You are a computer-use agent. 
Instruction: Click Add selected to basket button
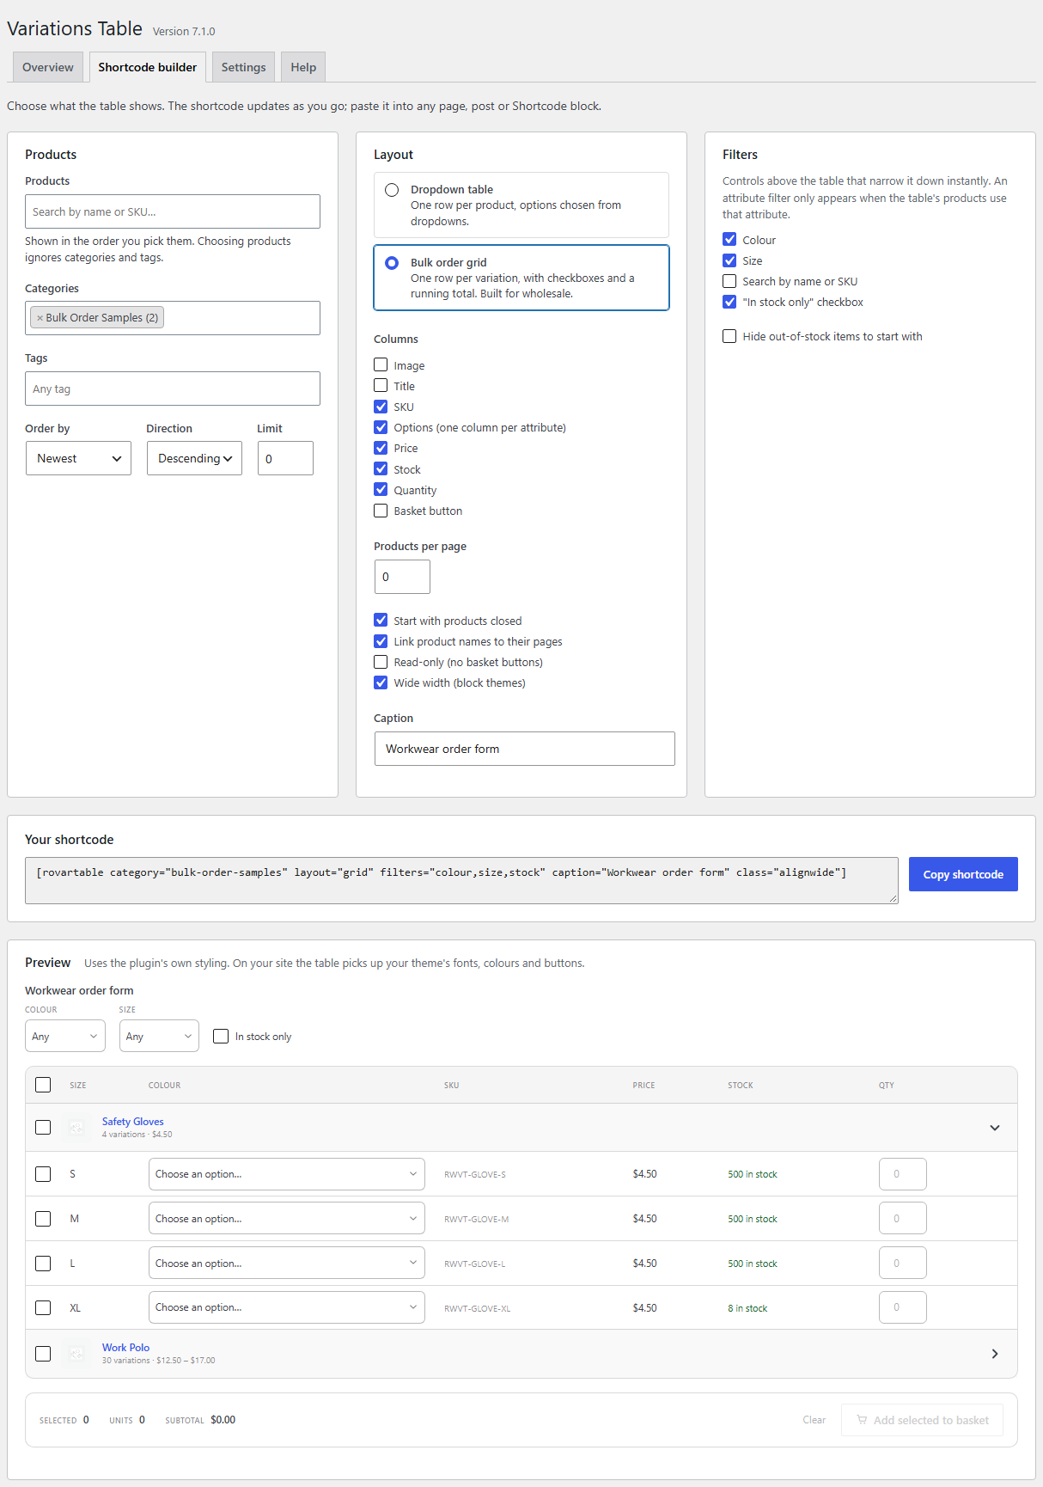(x=922, y=1420)
